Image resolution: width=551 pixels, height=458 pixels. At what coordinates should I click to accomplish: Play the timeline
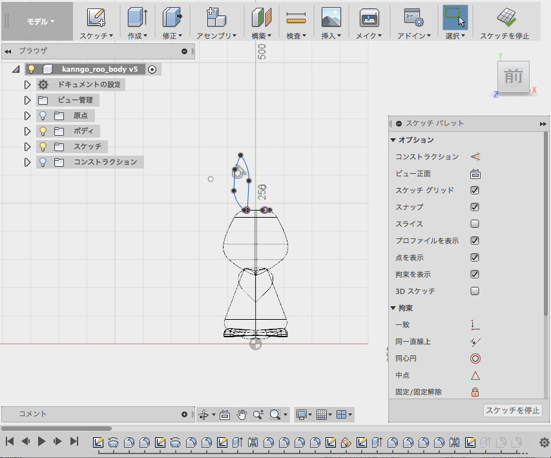[41, 441]
